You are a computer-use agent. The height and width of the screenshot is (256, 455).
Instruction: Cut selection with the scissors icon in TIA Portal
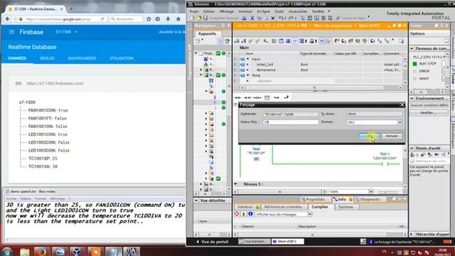[x=252, y=18]
